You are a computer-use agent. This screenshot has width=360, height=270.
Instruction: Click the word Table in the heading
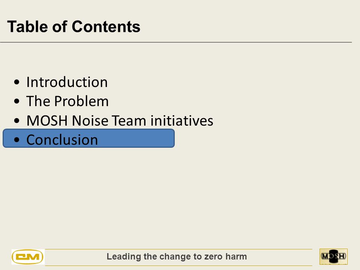[28, 27]
